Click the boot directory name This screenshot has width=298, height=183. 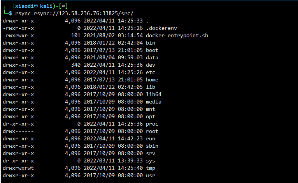[152, 50]
